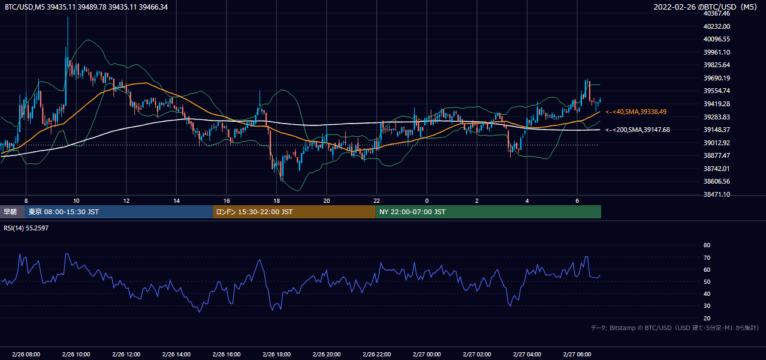766x360 pixels.
Task: Click hour label 14 under the price chart
Action: [x=176, y=200]
